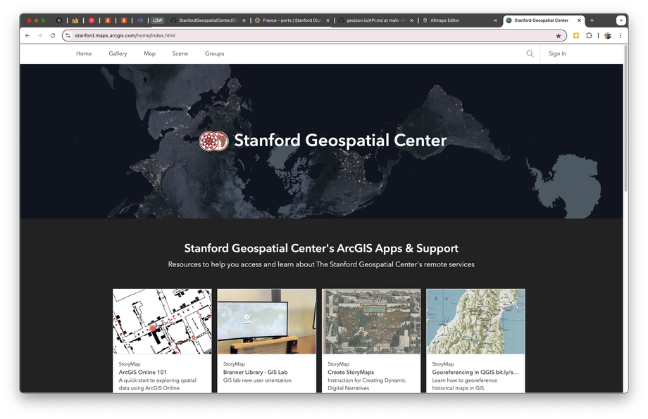Click 'Stanford Geospatial Center's ArcGIS Apps & Support' heading
Screen dimensions: 648x419
[x=321, y=248]
